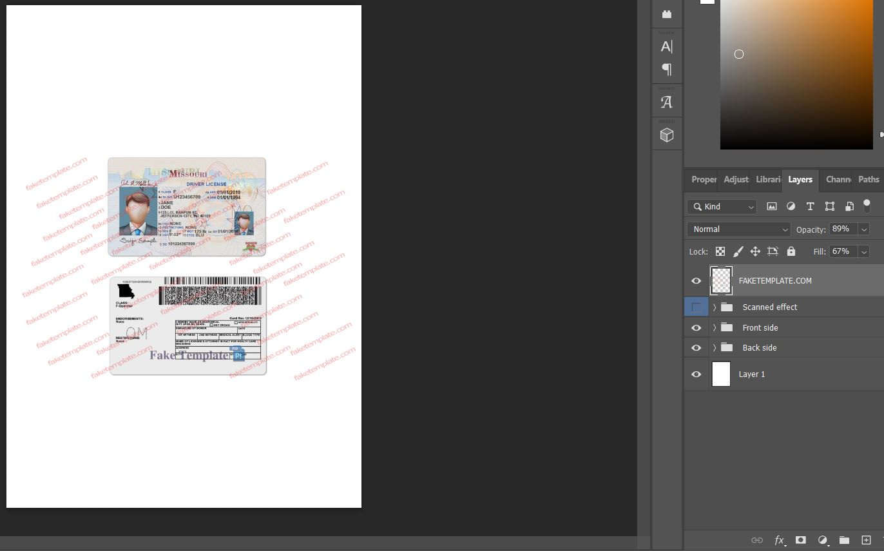
Task: Open the Character panel icon
Action: pyautogui.click(x=667, y=46)
